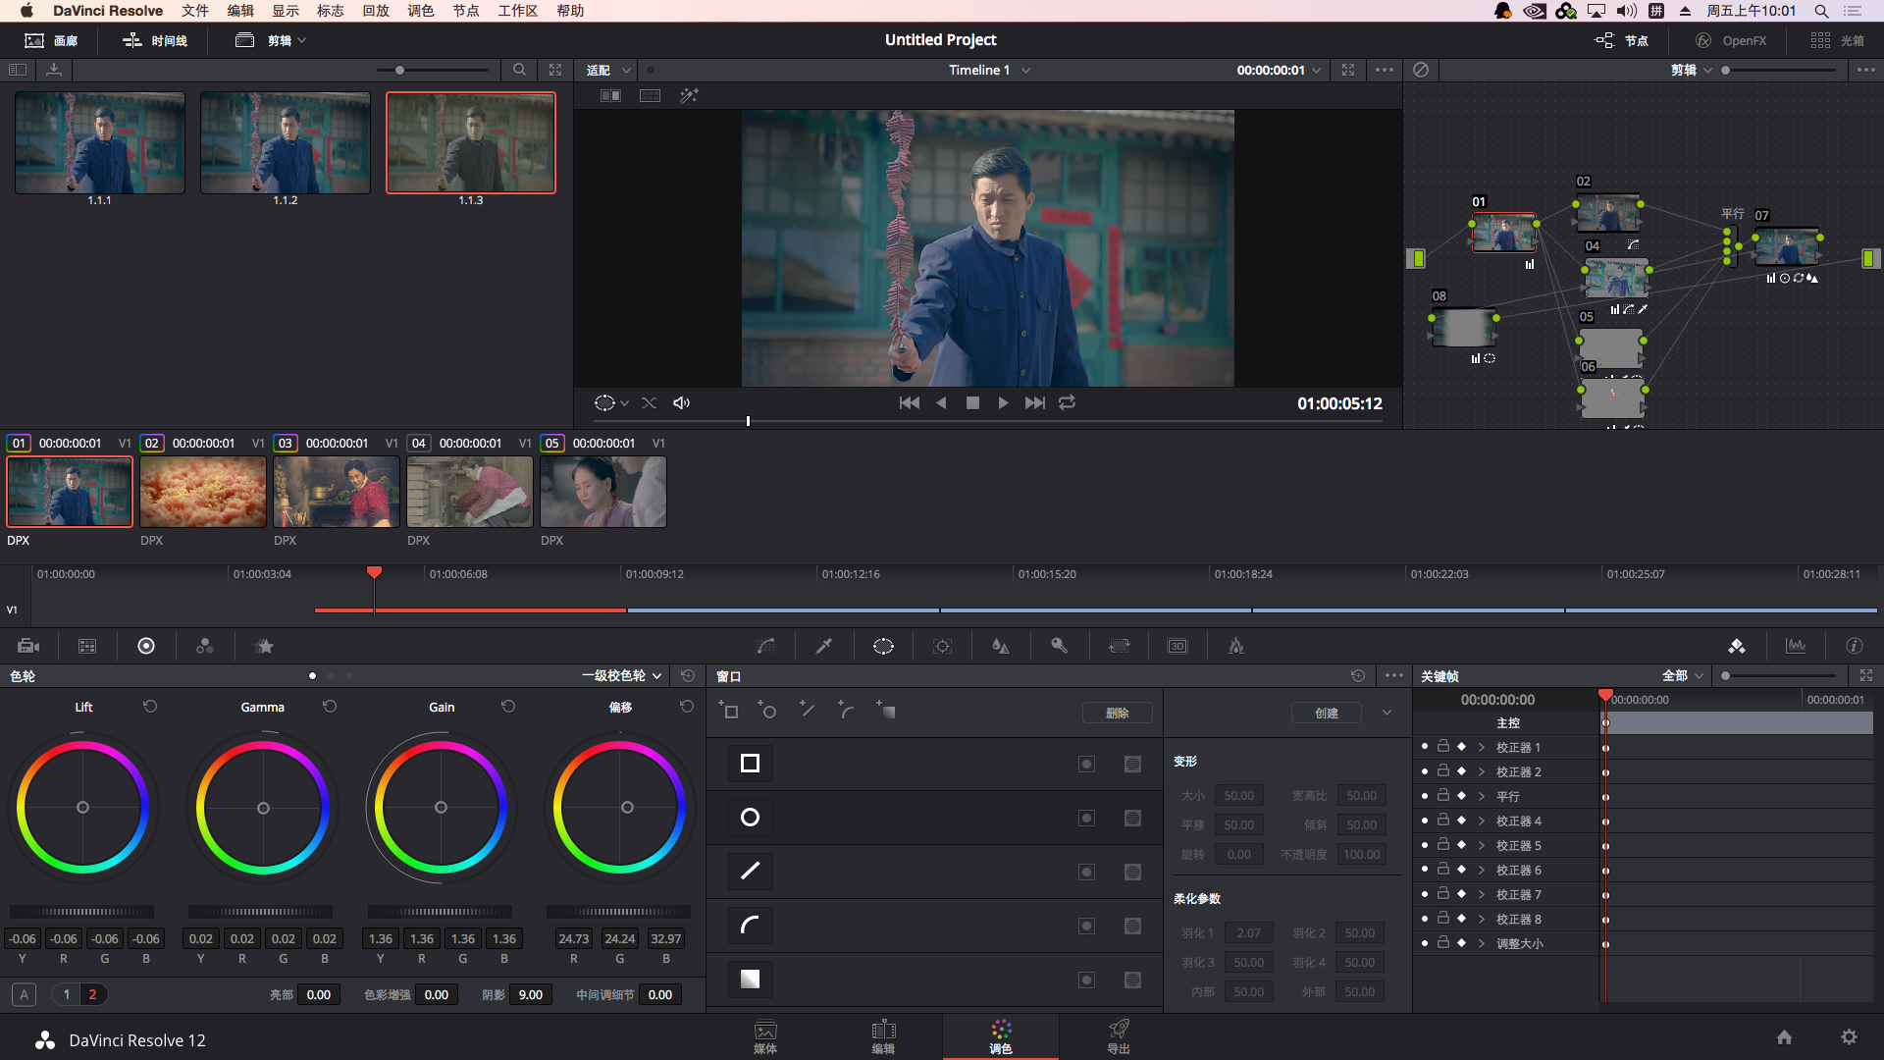Expand the 校正器 1 keyframe track
1884x1060 pixels.
1482,747
